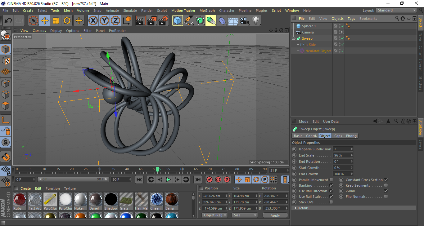Toggle X axis lock
The width and height of the screenshot is (424, 226).
coord(93,21)
